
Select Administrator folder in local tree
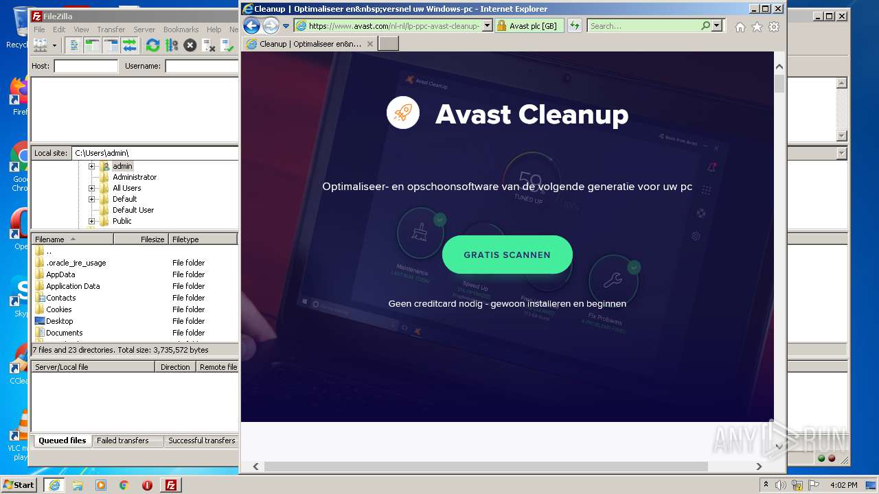pyautogui.click(x=135, y=177)
